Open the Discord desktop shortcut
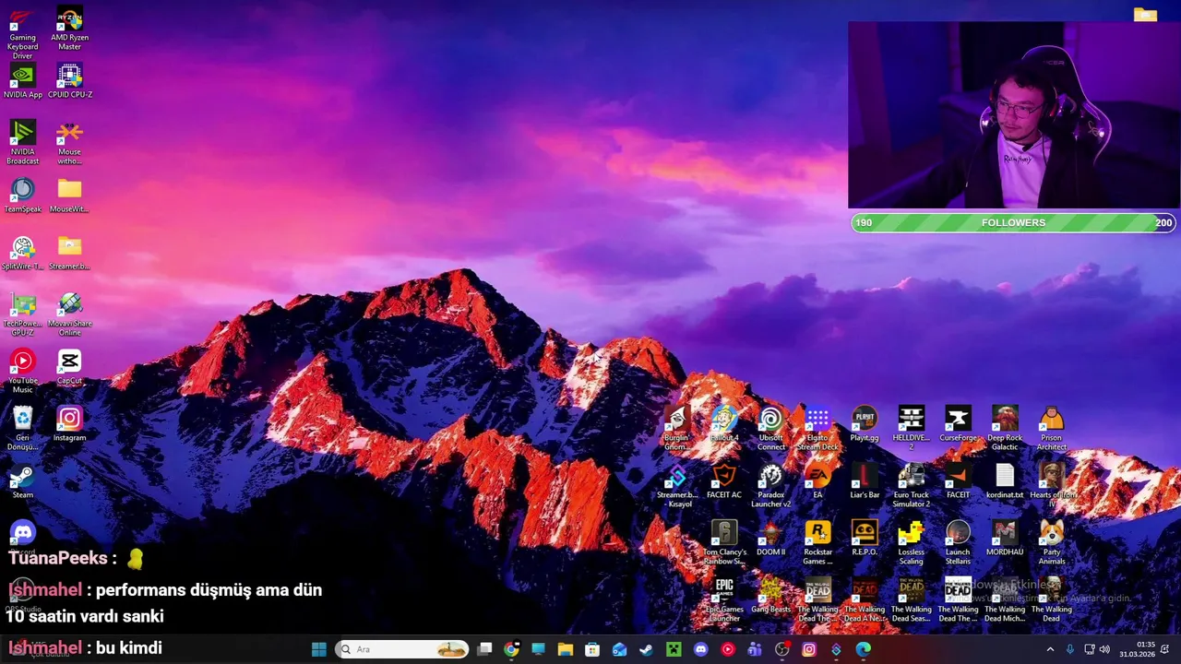Screen dimensions: 1181x664 pyautogui.click(x=23, y=537)
